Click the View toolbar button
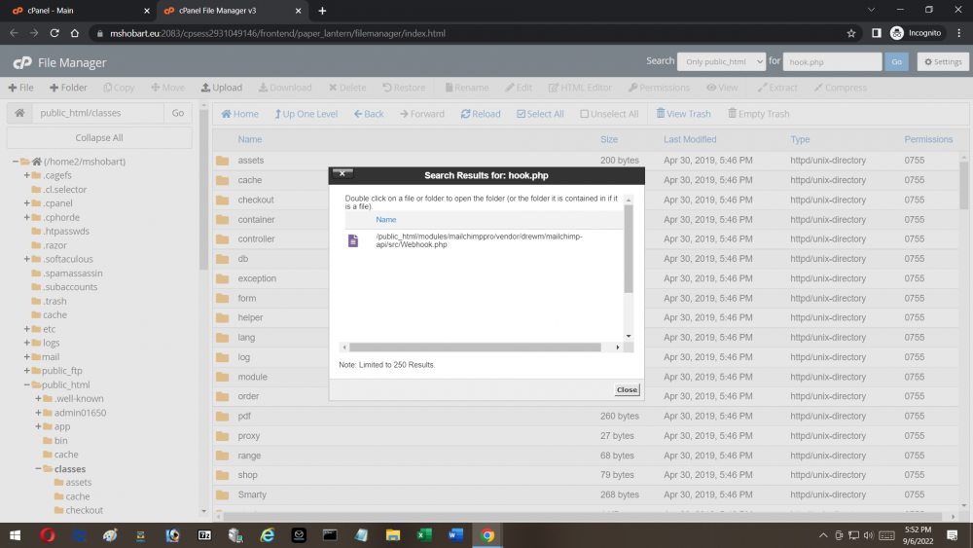The image size is (973, 548). point(722,88)
